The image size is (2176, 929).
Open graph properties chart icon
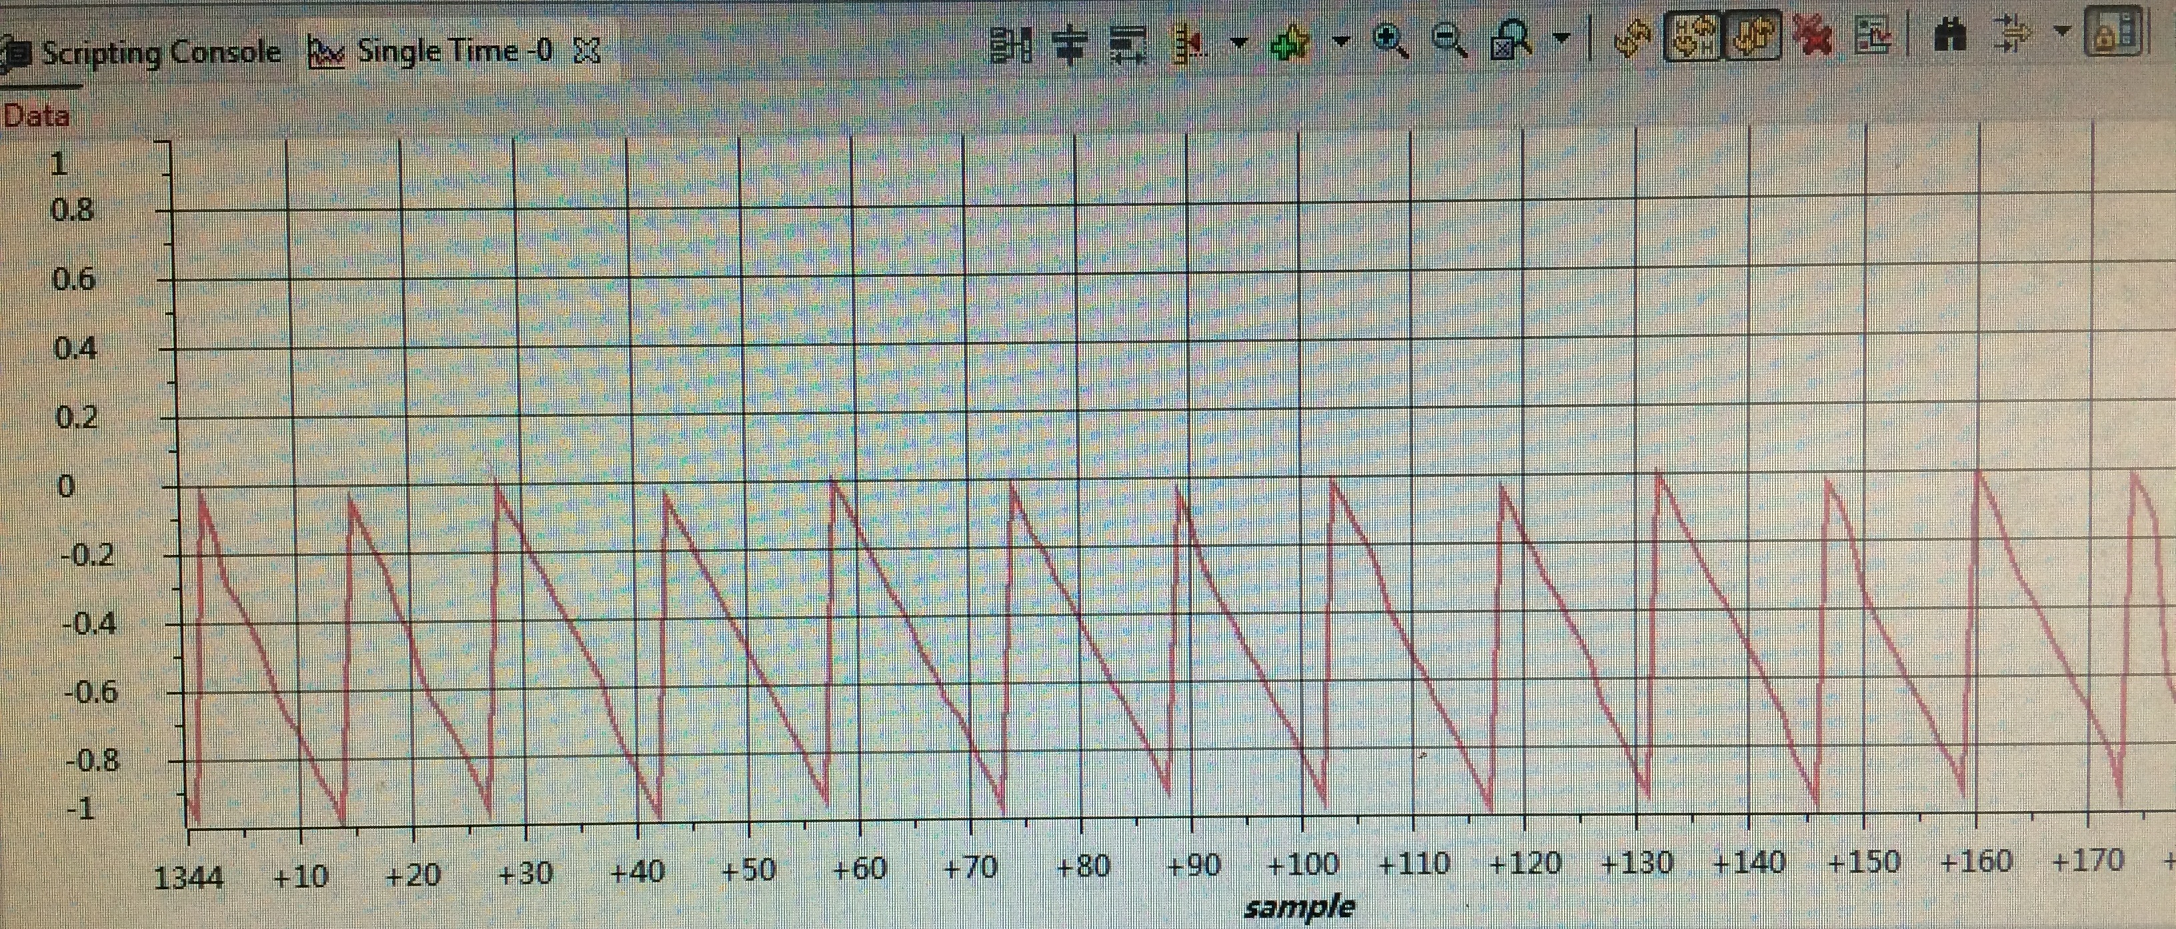coord(1874,35)
